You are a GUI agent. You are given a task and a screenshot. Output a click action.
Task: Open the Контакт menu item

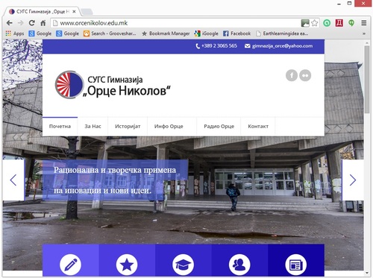click(258, 126)
